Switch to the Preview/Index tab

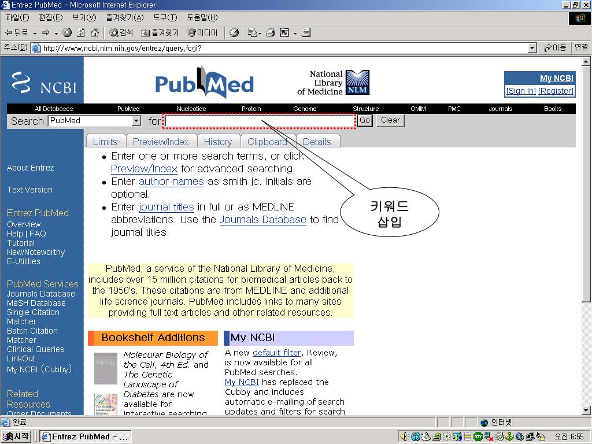161,142
